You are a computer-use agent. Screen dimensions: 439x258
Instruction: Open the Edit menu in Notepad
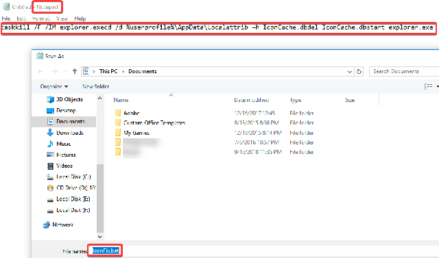pos(21,18)
